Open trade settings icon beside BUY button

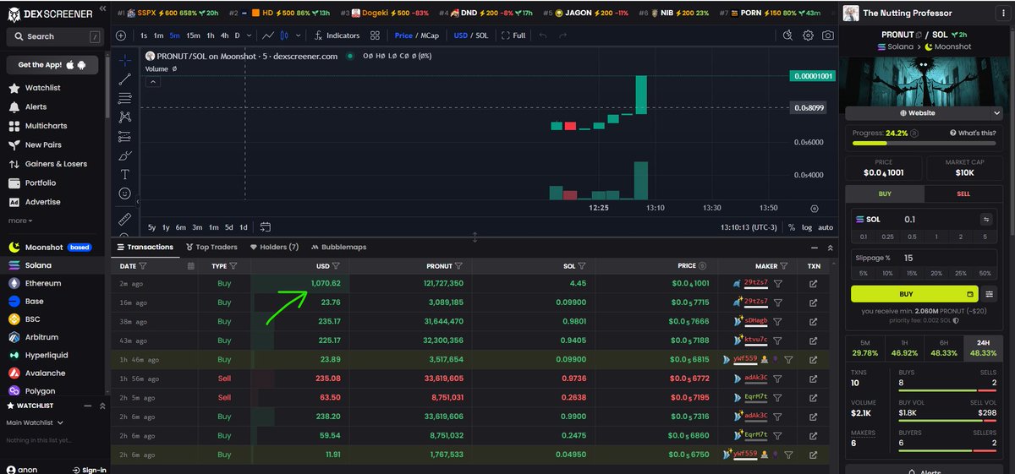(x=990, y=294)
